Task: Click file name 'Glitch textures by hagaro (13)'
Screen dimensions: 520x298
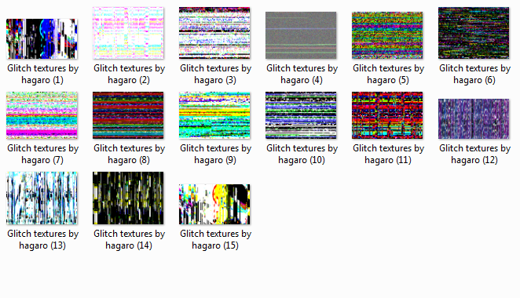Action: 42,239
